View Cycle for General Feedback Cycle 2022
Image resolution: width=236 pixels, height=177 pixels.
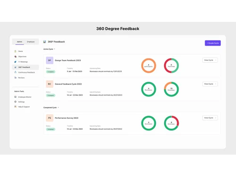[210, 84]
